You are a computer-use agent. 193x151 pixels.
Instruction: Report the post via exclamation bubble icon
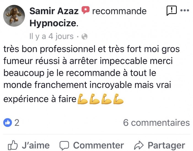(x=171, y=11)
